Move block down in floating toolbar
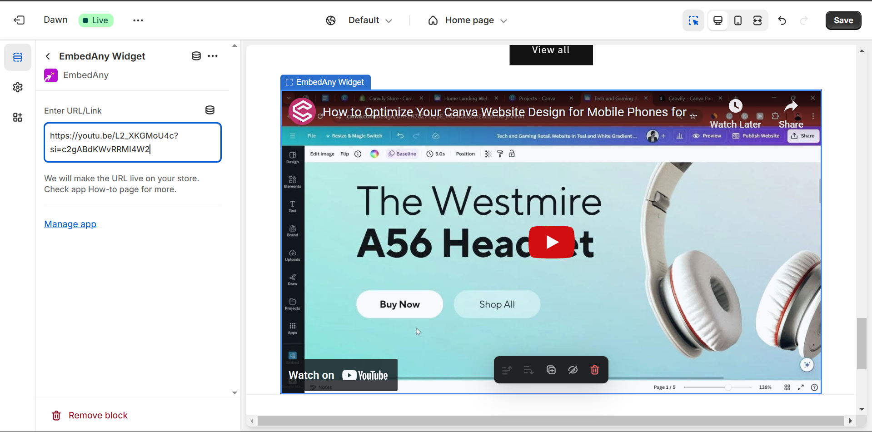 (x=528, y=370)
